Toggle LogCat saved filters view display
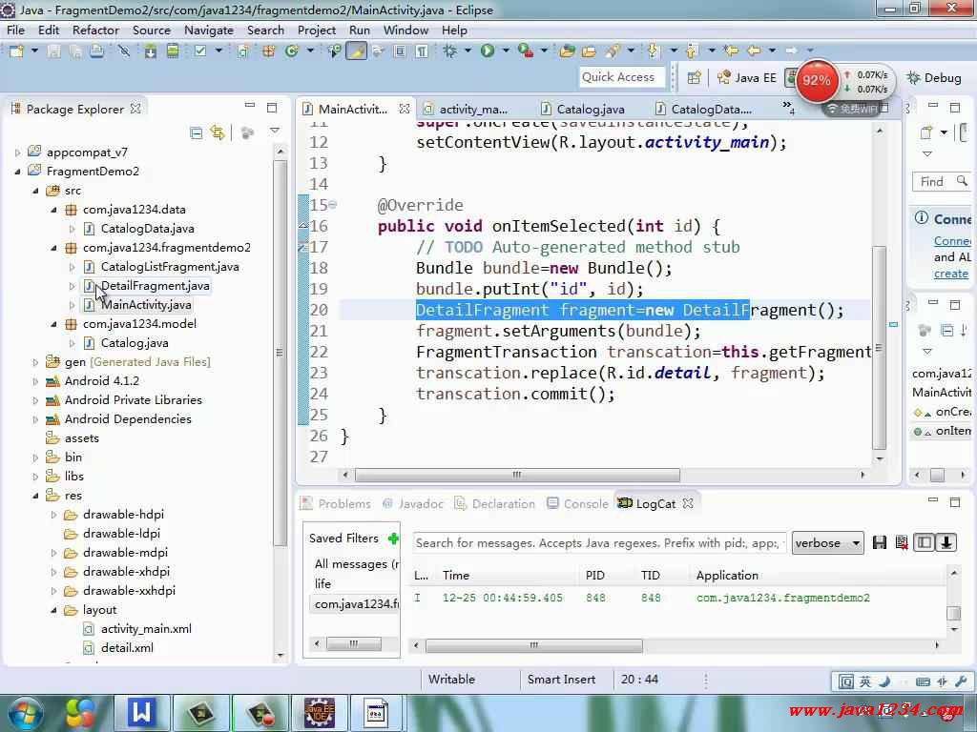Image resolution: width=977 pixels, height=732 pixels. coord(924,542)
